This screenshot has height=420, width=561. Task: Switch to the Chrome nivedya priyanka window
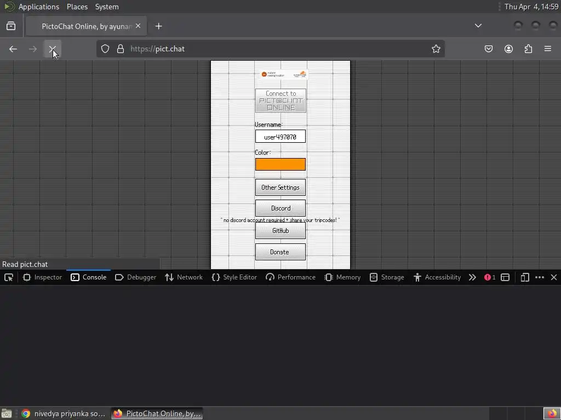pyautogui.click(x=64, y=413)
